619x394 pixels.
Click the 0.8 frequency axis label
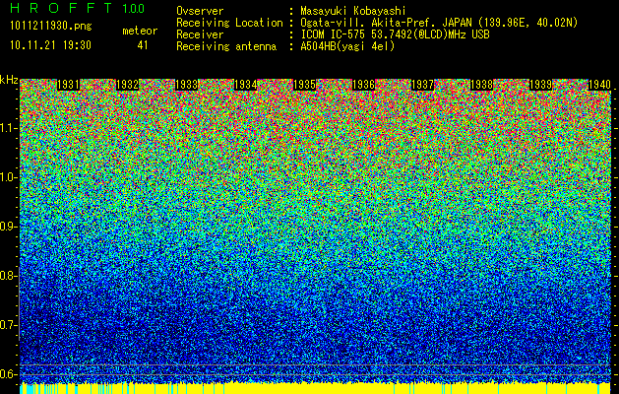pos(9,276)
